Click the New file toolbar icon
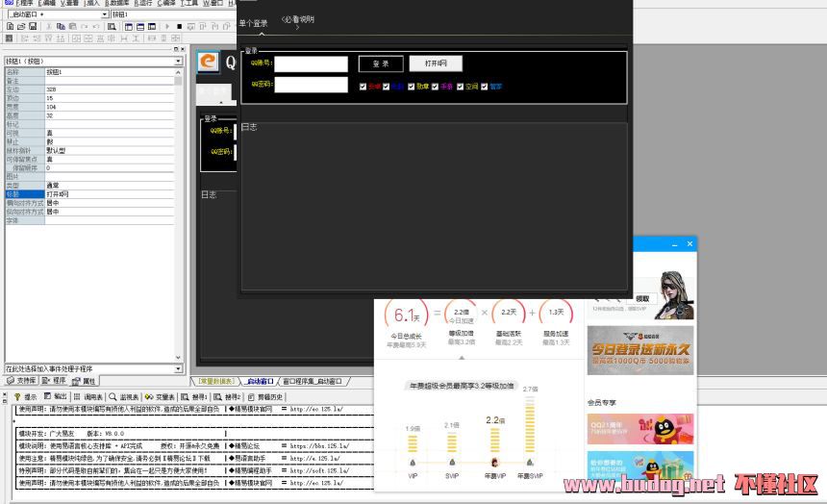This screenshot has height=504, width=827. point(9,27)
